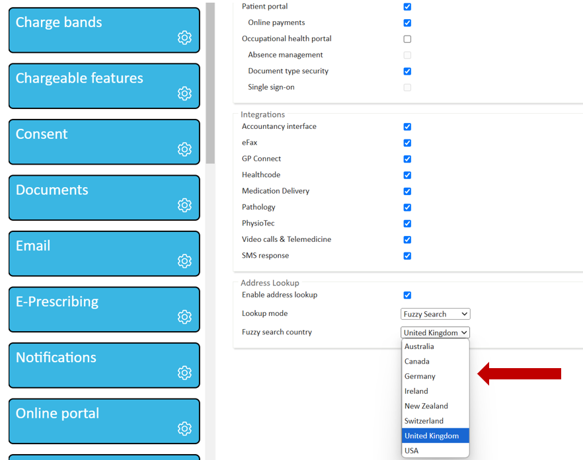Click the gear icon on Email tile
This screenshot has height=460, width=583.
coord(184,261)
